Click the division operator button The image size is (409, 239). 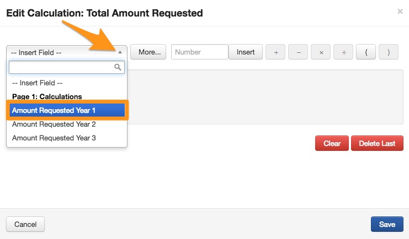click(x=344, y=52)
